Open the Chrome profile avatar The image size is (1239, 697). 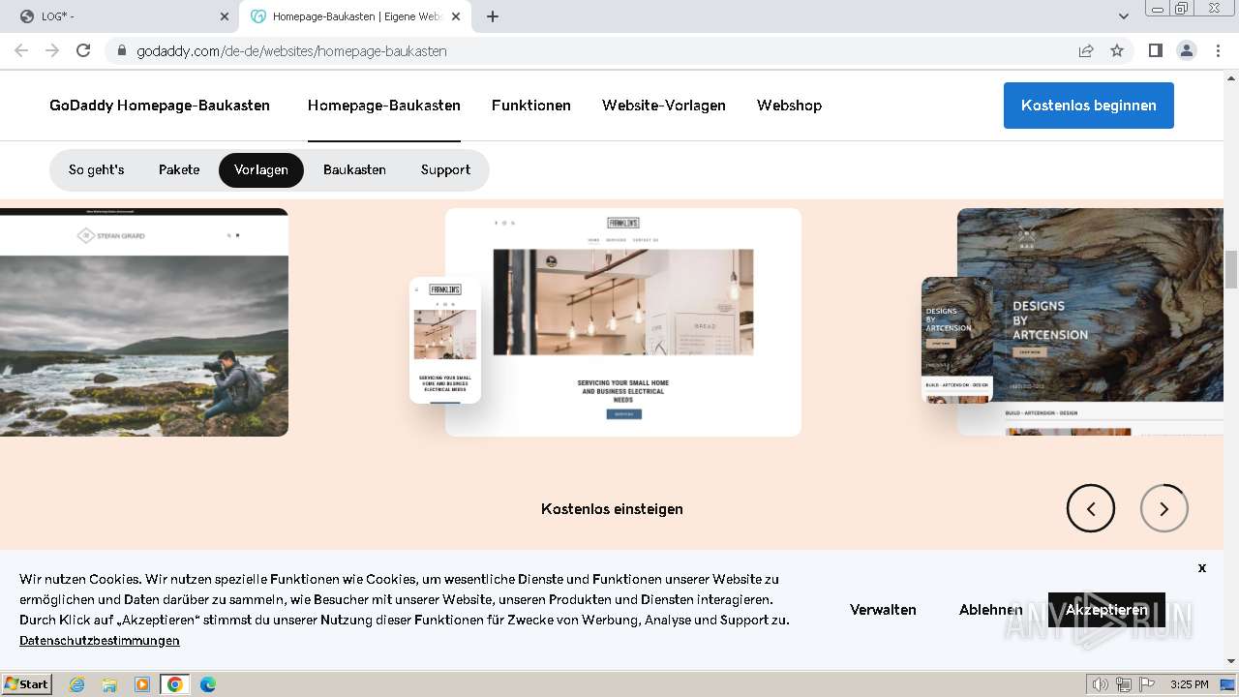[x=1186, y=50]
